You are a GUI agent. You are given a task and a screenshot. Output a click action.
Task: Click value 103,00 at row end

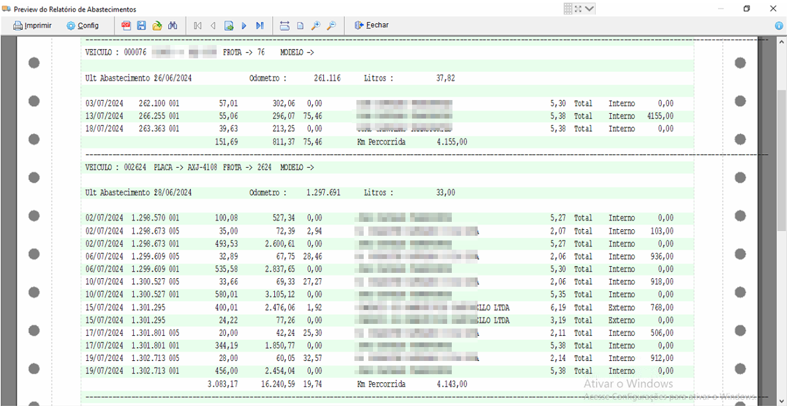(x=662, y=231)
